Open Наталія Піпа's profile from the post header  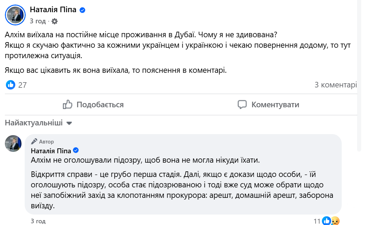click(53, 10)
